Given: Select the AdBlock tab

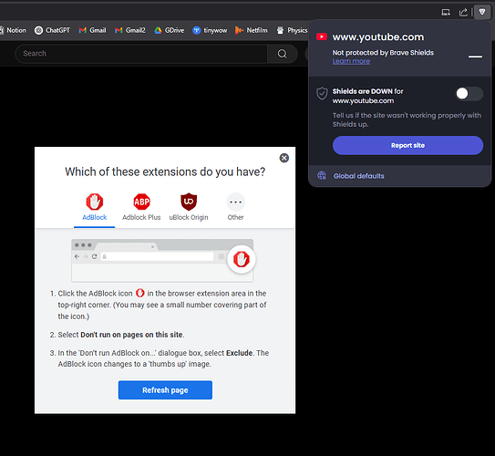Looking at the screenshot, I should 95,207.
